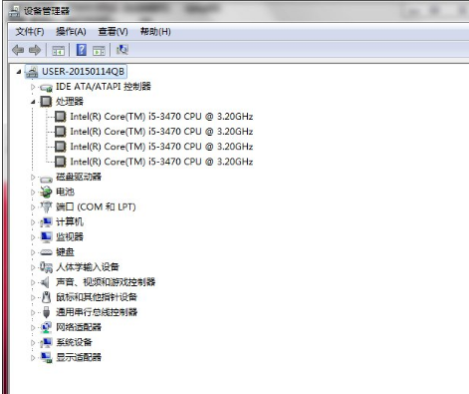Image resolution: width=469 pixels, height=394 pixels.
Task: Expand the 人体学输入设备 node
Action: (33, 267)
